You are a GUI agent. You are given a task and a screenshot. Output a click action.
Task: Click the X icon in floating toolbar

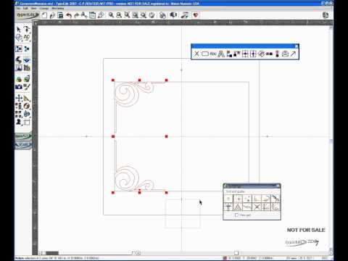click(x=196, y=54)
